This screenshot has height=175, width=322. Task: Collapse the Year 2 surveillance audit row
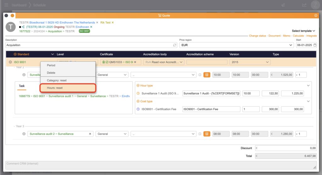[24, 75]
